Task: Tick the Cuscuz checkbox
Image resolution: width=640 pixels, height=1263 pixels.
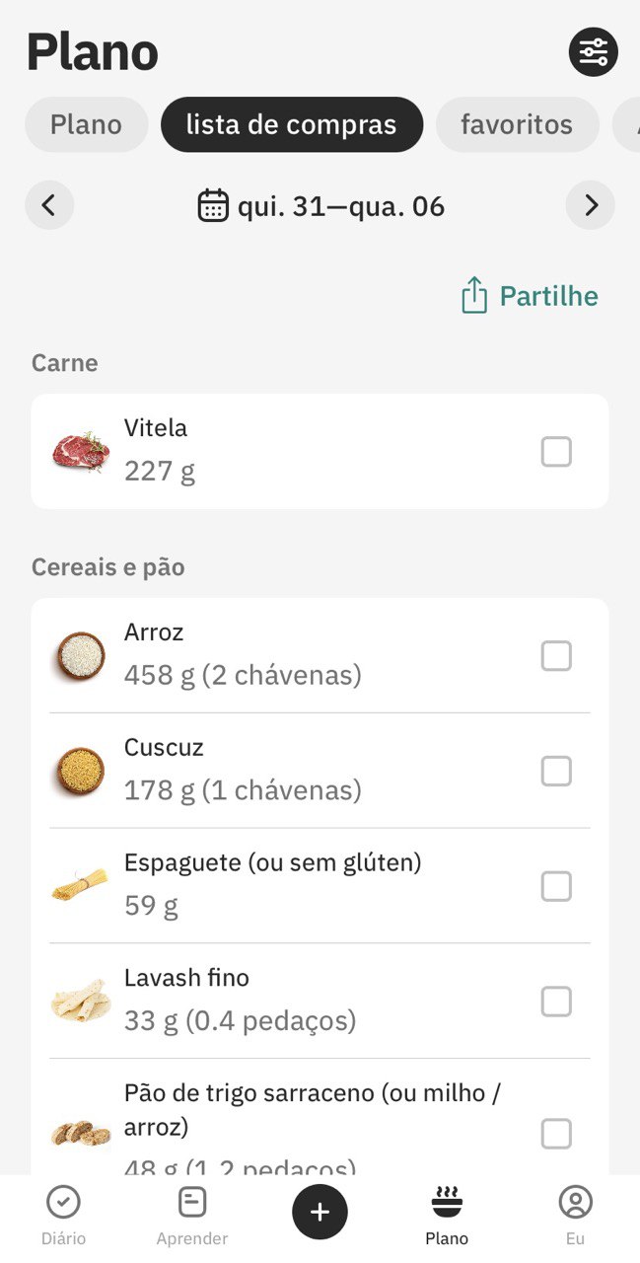Action: click(x=556, y=772)
